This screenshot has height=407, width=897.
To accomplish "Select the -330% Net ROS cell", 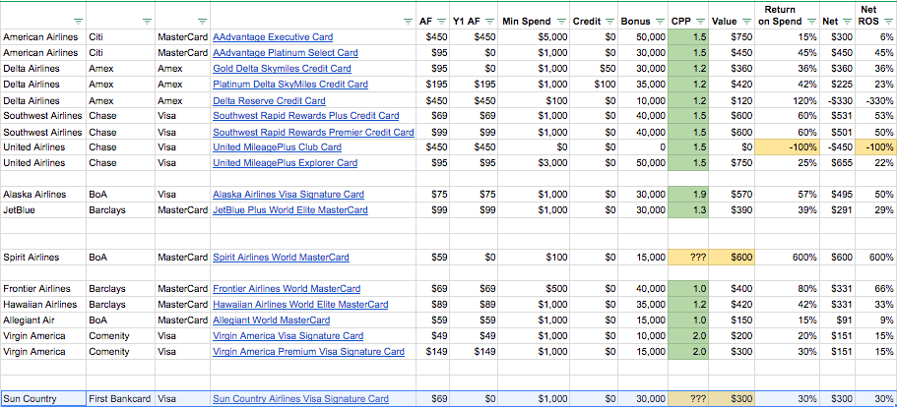I will 876,101.
